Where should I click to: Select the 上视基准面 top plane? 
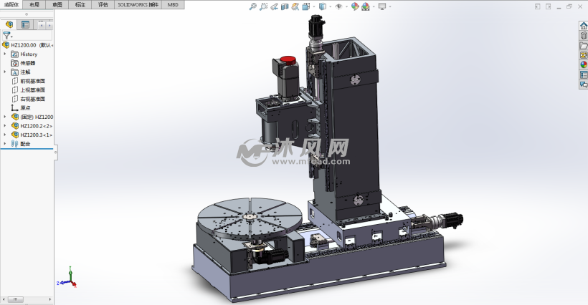point(29,89)
